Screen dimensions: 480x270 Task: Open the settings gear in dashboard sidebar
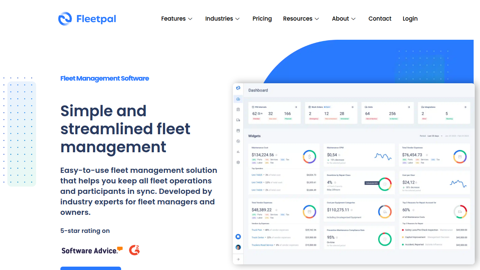pyautogui.click(x=238, y=162)
